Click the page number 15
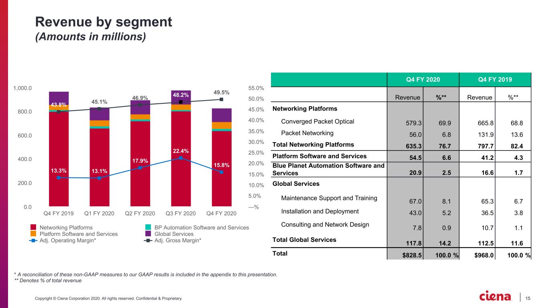Screen dimensions: 548x308 pyautogui.click(x=528, y=298)
